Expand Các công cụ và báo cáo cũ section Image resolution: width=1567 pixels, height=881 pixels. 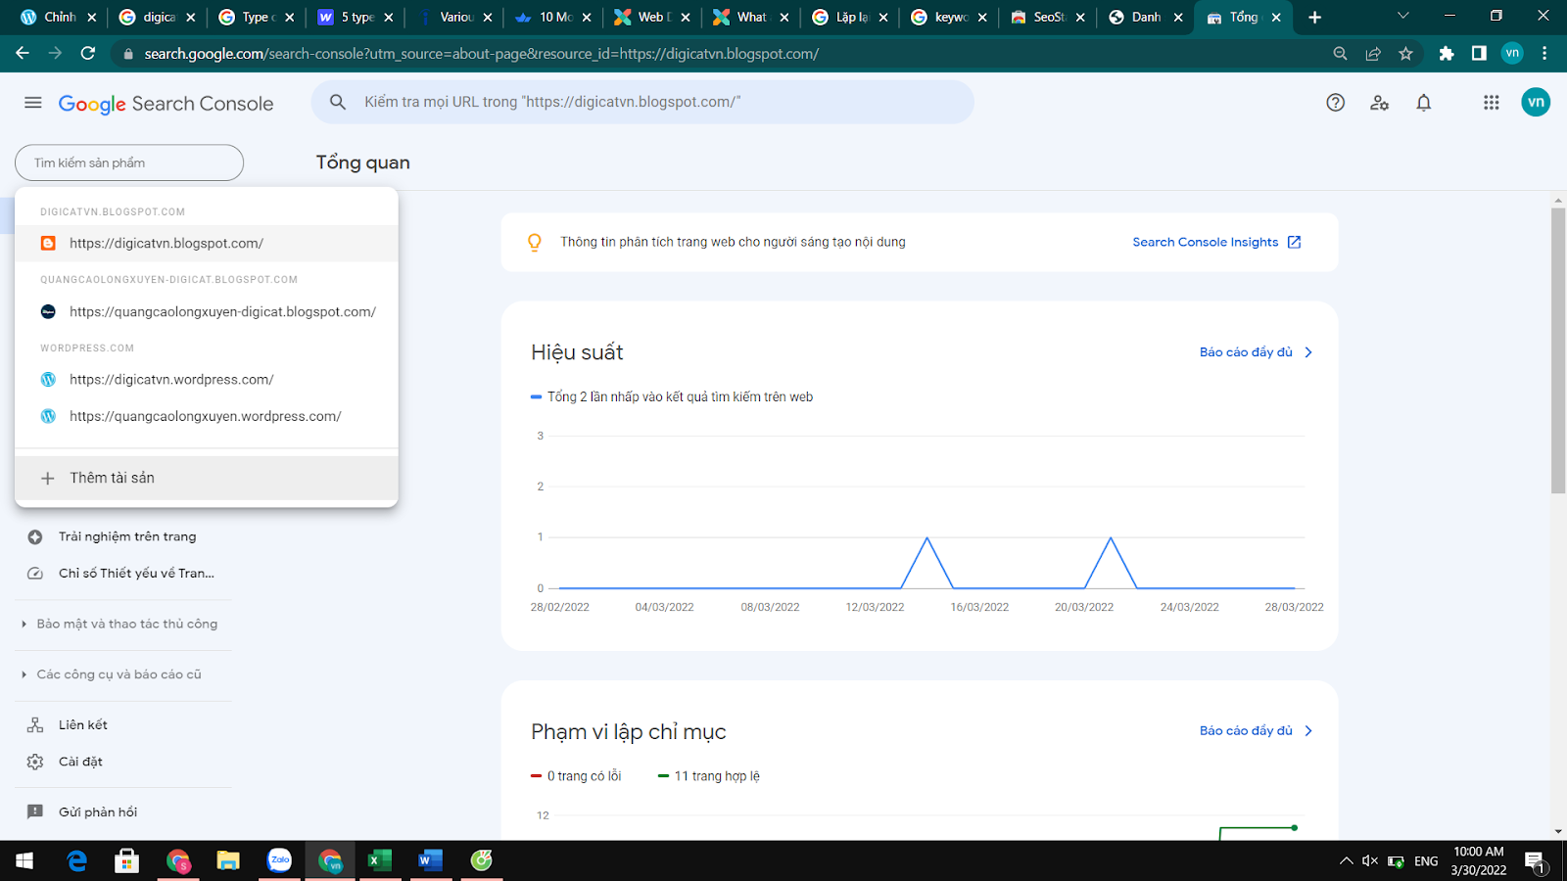coord(112,674)
